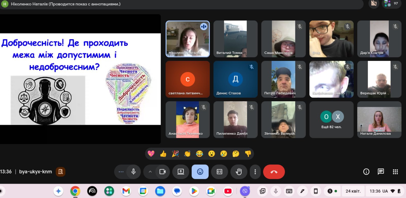Open meeting details info icon
406x198 pixels.
(x=366, y=172)
